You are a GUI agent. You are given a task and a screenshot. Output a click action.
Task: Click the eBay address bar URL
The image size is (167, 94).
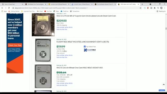tap(51, 8)
